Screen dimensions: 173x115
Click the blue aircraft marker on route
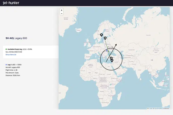click(x=107, y=50)
